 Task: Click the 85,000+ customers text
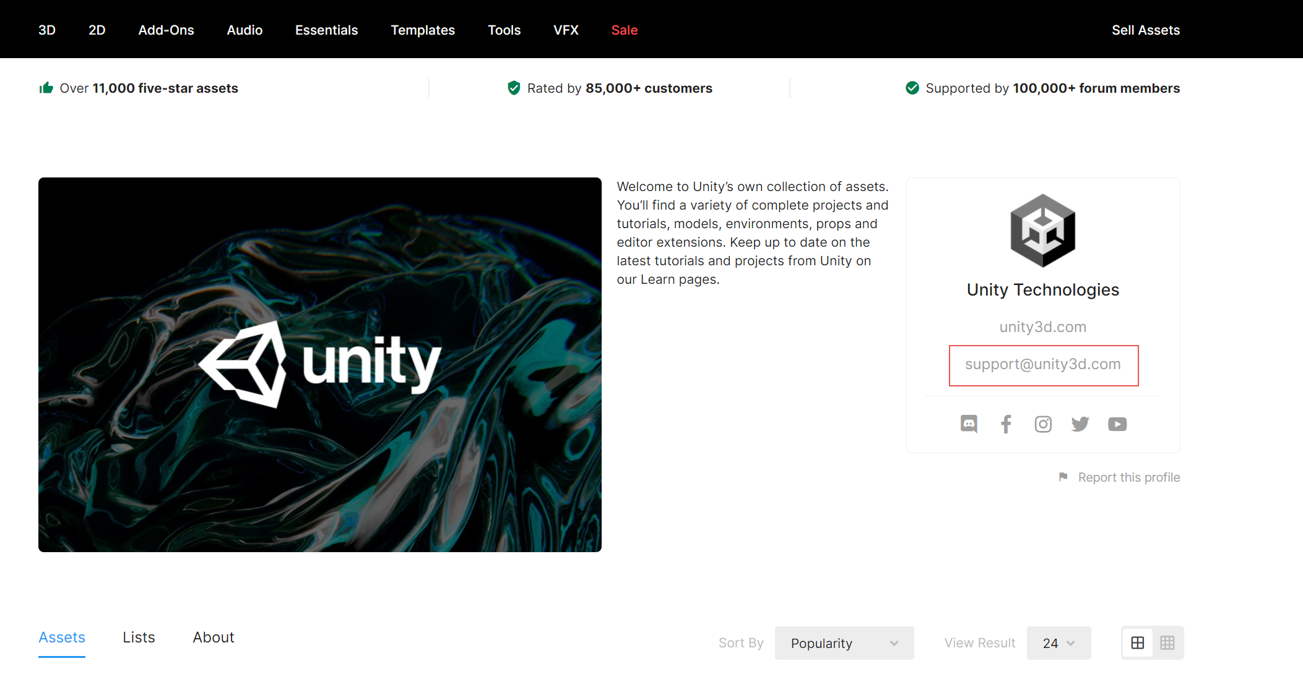pyautogui.click(x=649, y=88)
